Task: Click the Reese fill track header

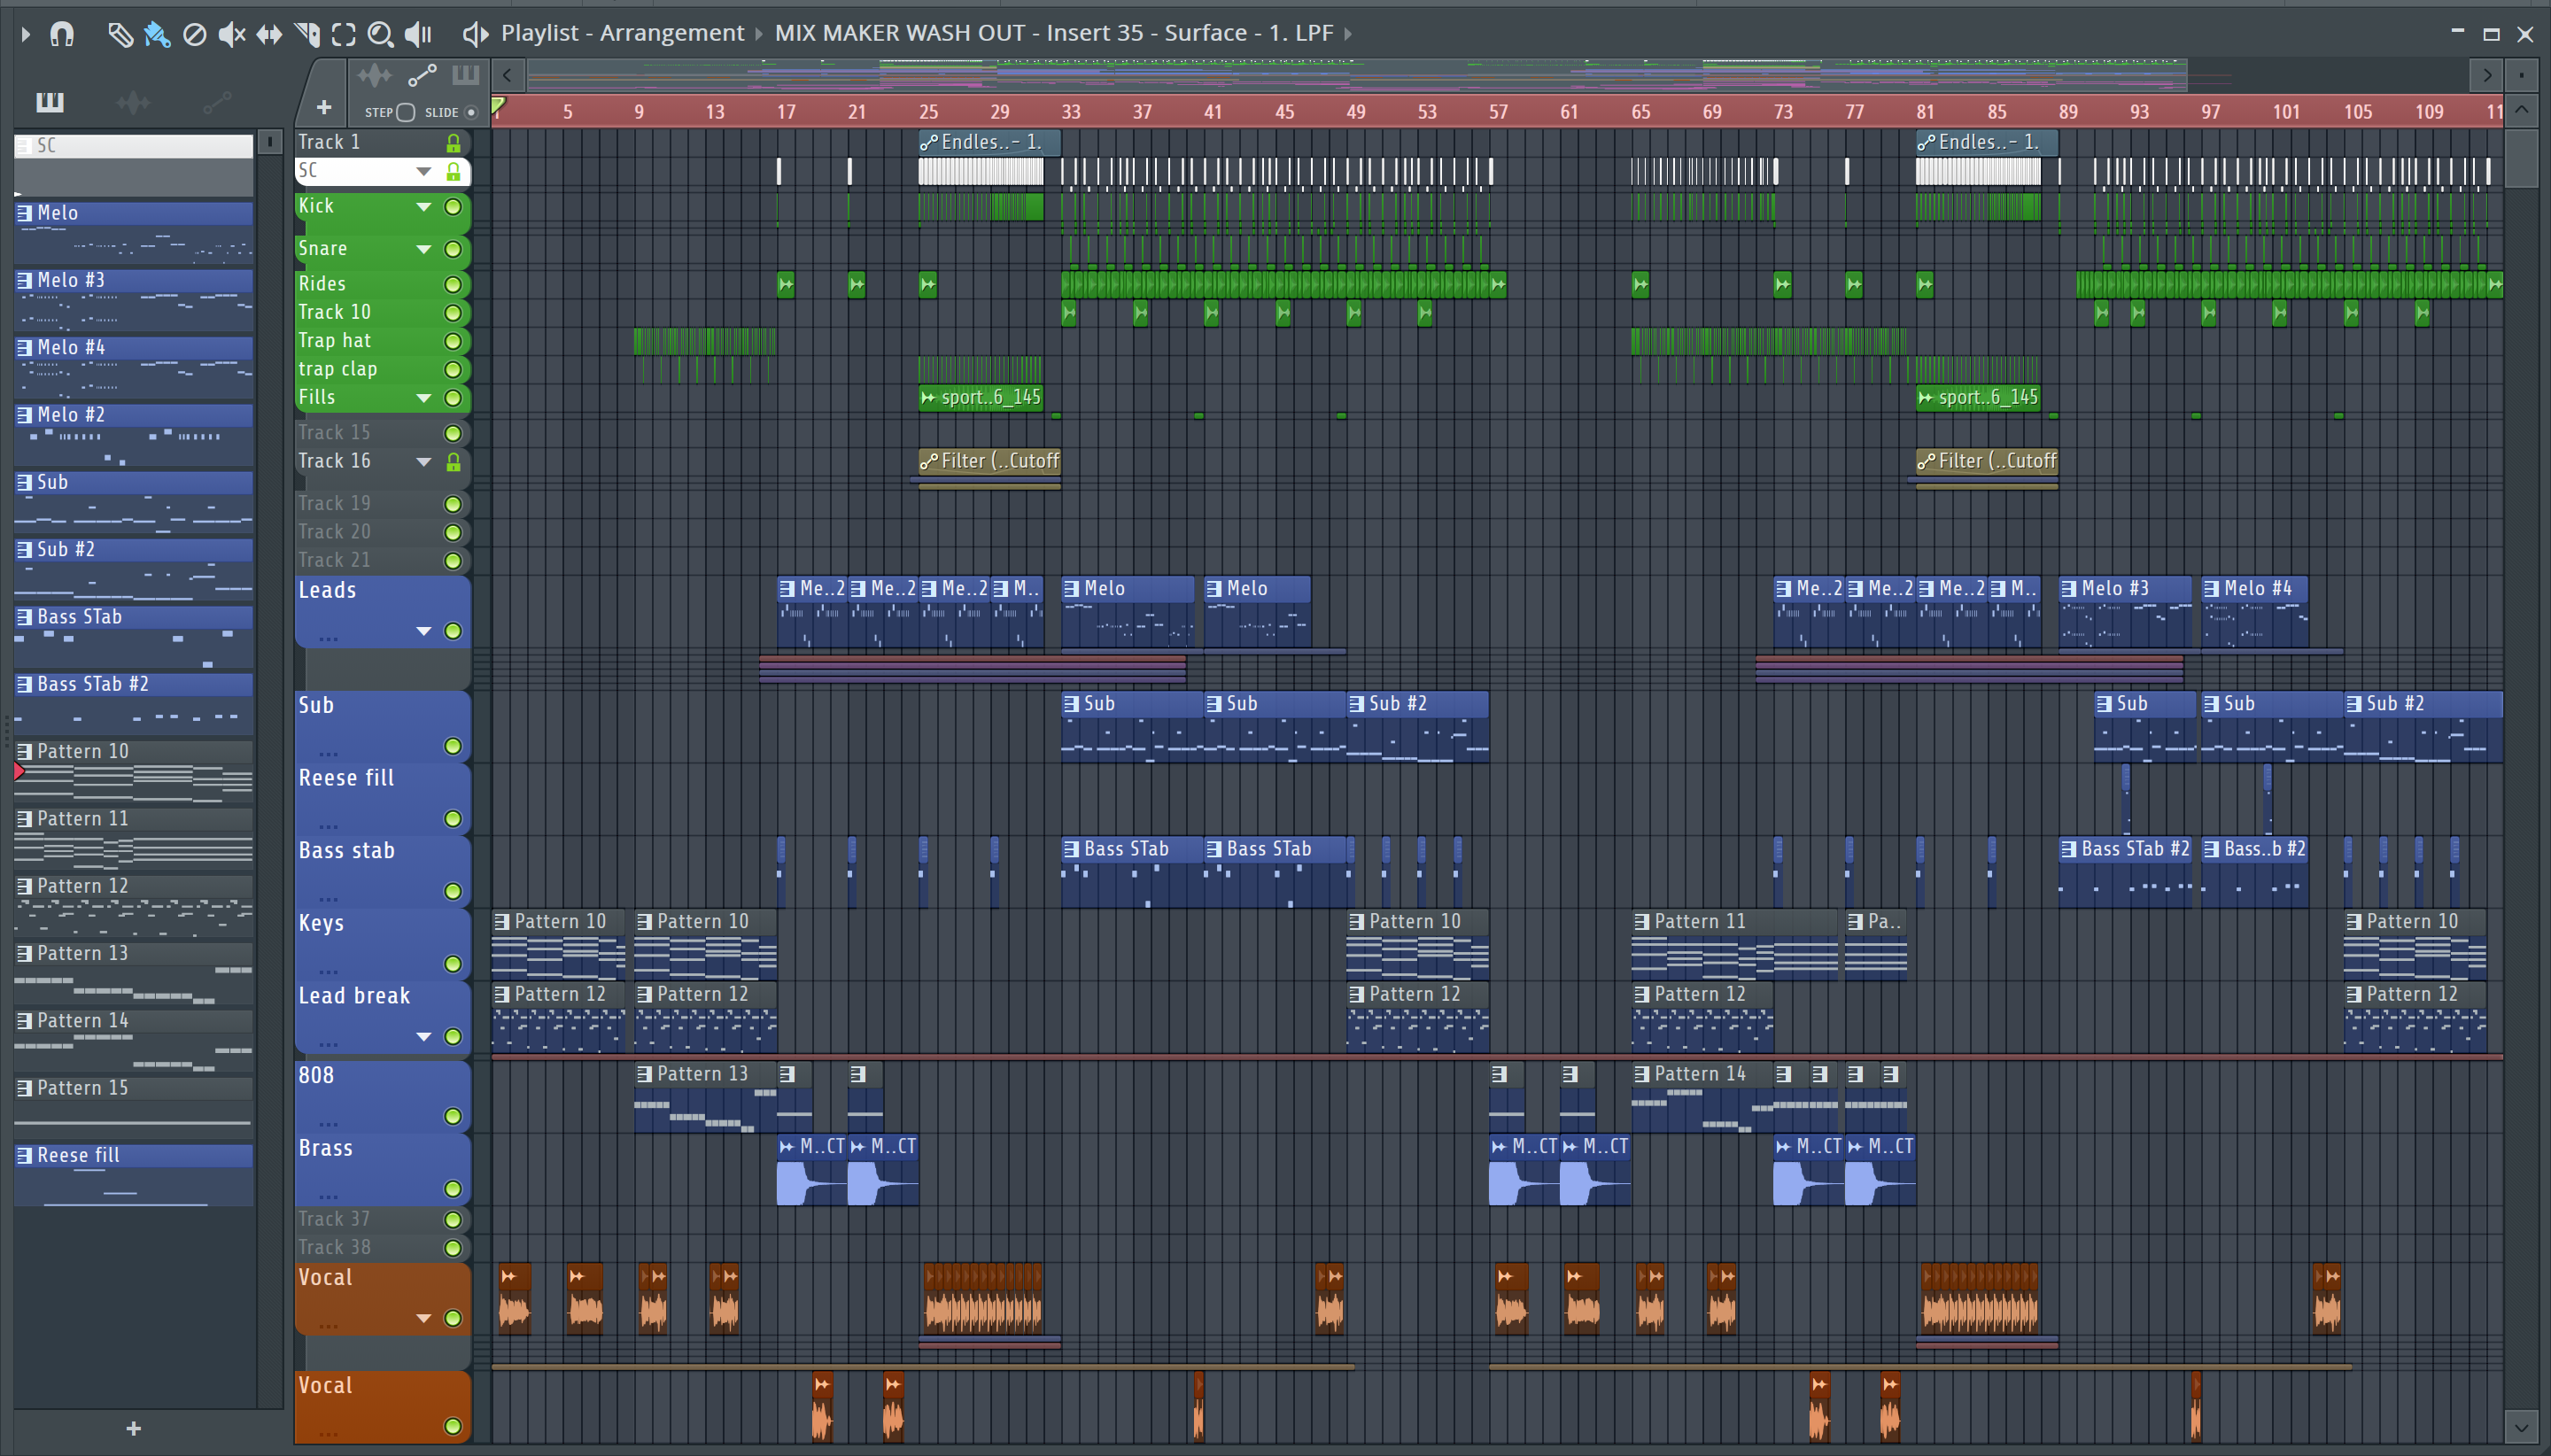Action: tap(382, 799)
